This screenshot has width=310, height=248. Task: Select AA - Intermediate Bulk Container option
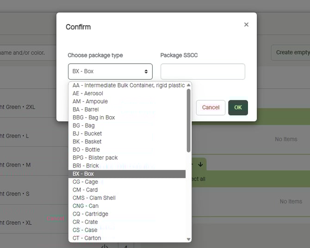coord(128,86)
